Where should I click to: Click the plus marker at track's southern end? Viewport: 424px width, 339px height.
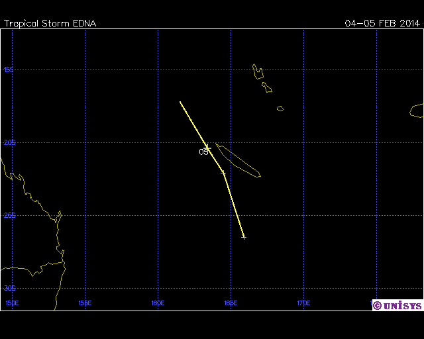click(244, 237)
